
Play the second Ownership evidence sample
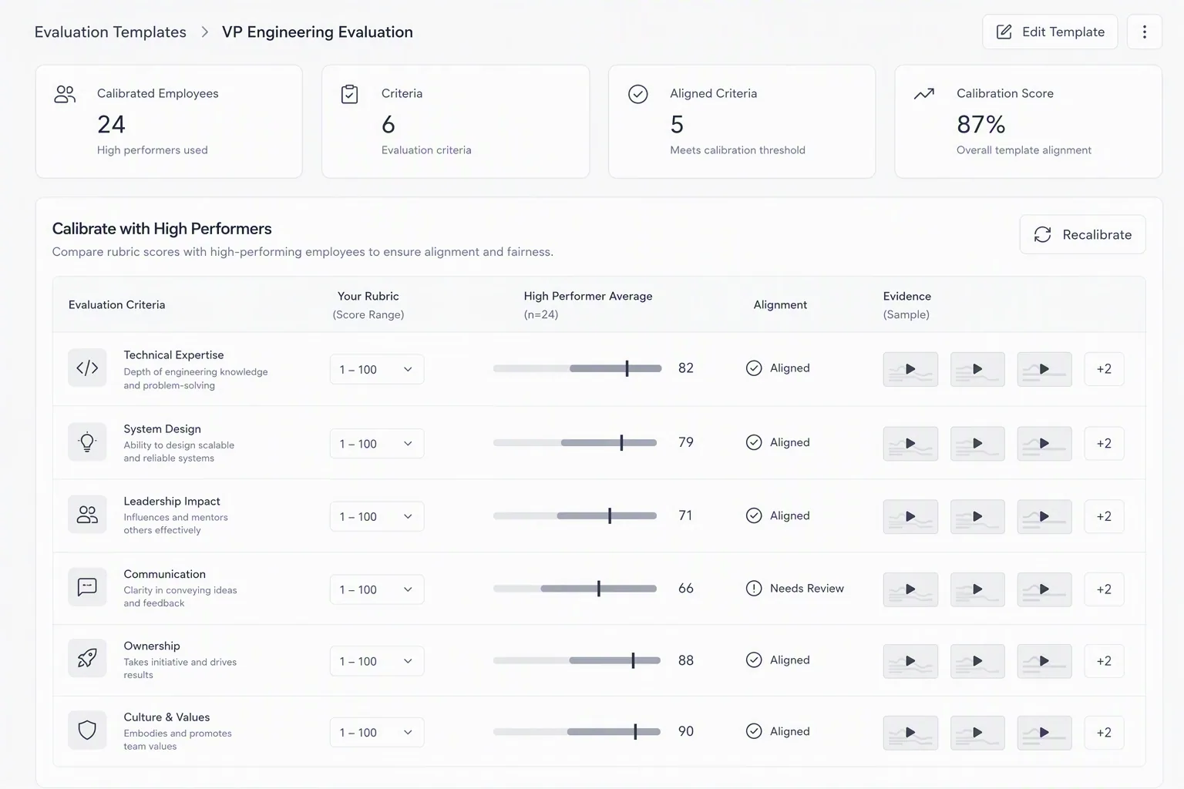pos(977,661)
